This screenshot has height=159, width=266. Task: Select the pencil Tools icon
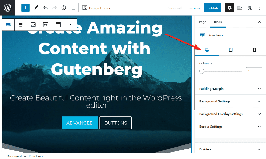tap(36, 8)
